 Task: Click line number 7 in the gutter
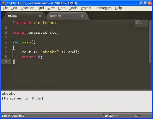6,52
